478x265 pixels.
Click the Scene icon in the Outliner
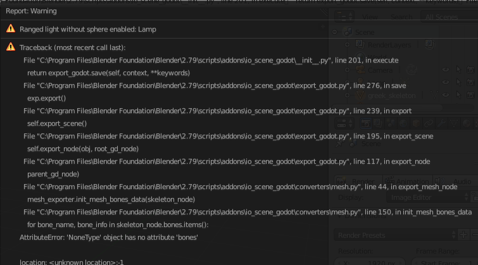348,32
